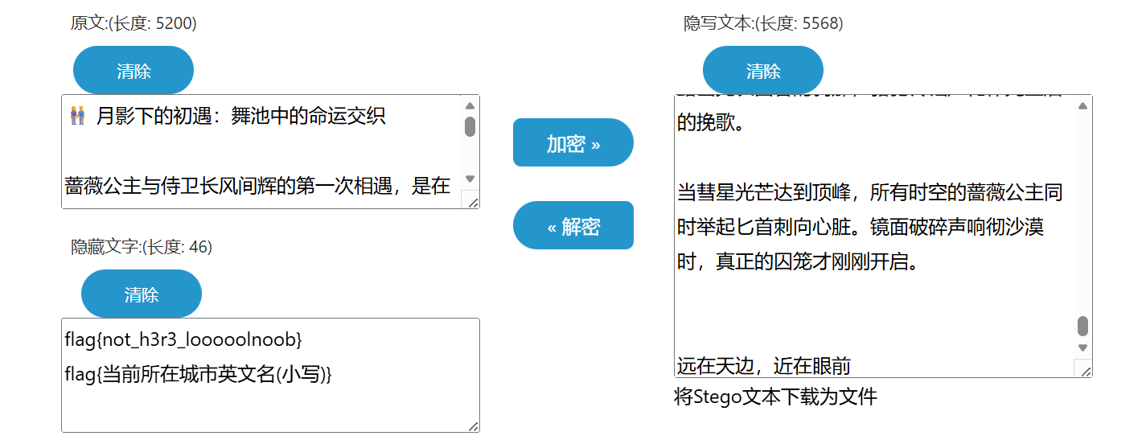Click the 远在天边，近在眼前 line in 隐写文本
This screenshot has height=440, width=1146.
763,366
